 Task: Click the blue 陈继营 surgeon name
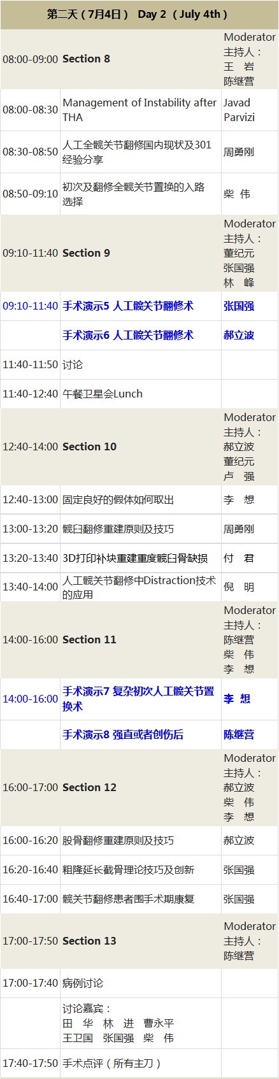(x=239, y=734)
